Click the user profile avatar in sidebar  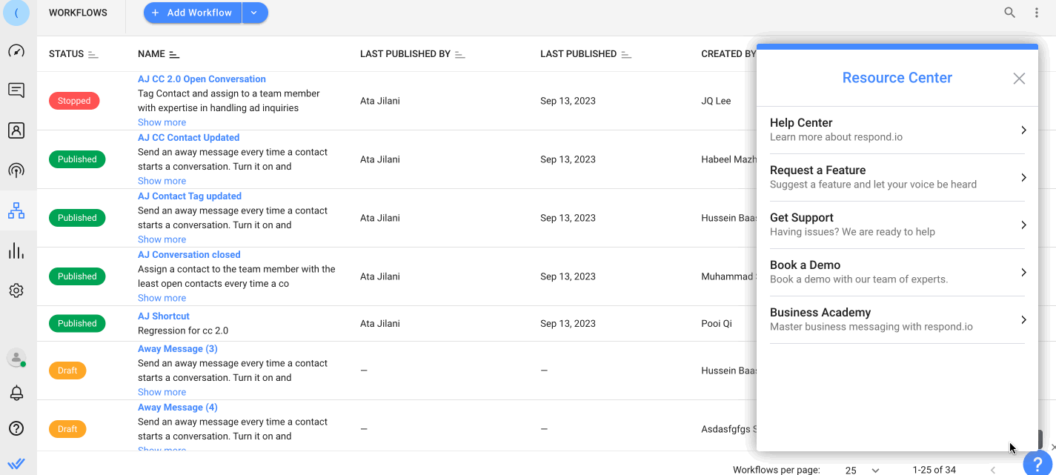[16, 358]
